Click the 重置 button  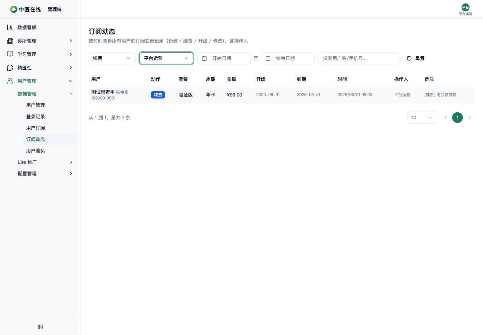[416, 58]
